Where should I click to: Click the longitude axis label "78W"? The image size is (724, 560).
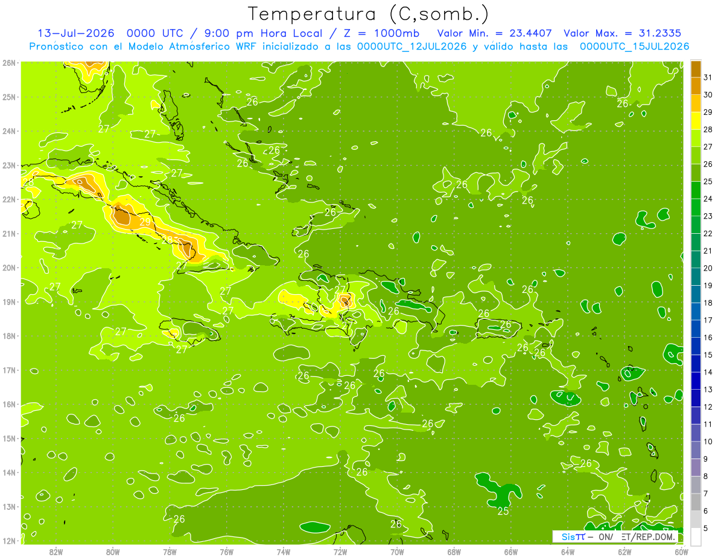click(170, 552)
